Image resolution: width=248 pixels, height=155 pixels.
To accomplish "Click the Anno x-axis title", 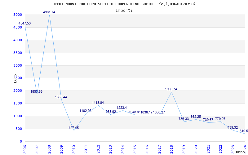I will tap(241, 152).
